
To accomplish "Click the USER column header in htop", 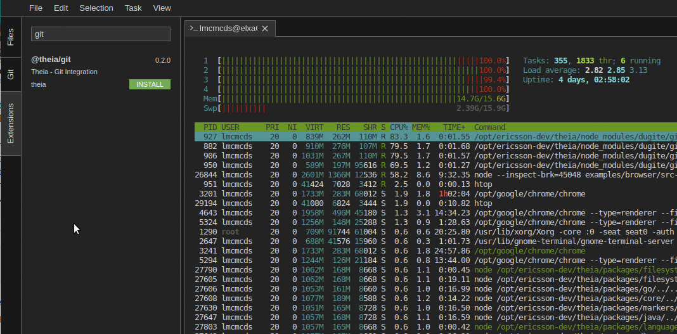I will (x=230, y=127).
